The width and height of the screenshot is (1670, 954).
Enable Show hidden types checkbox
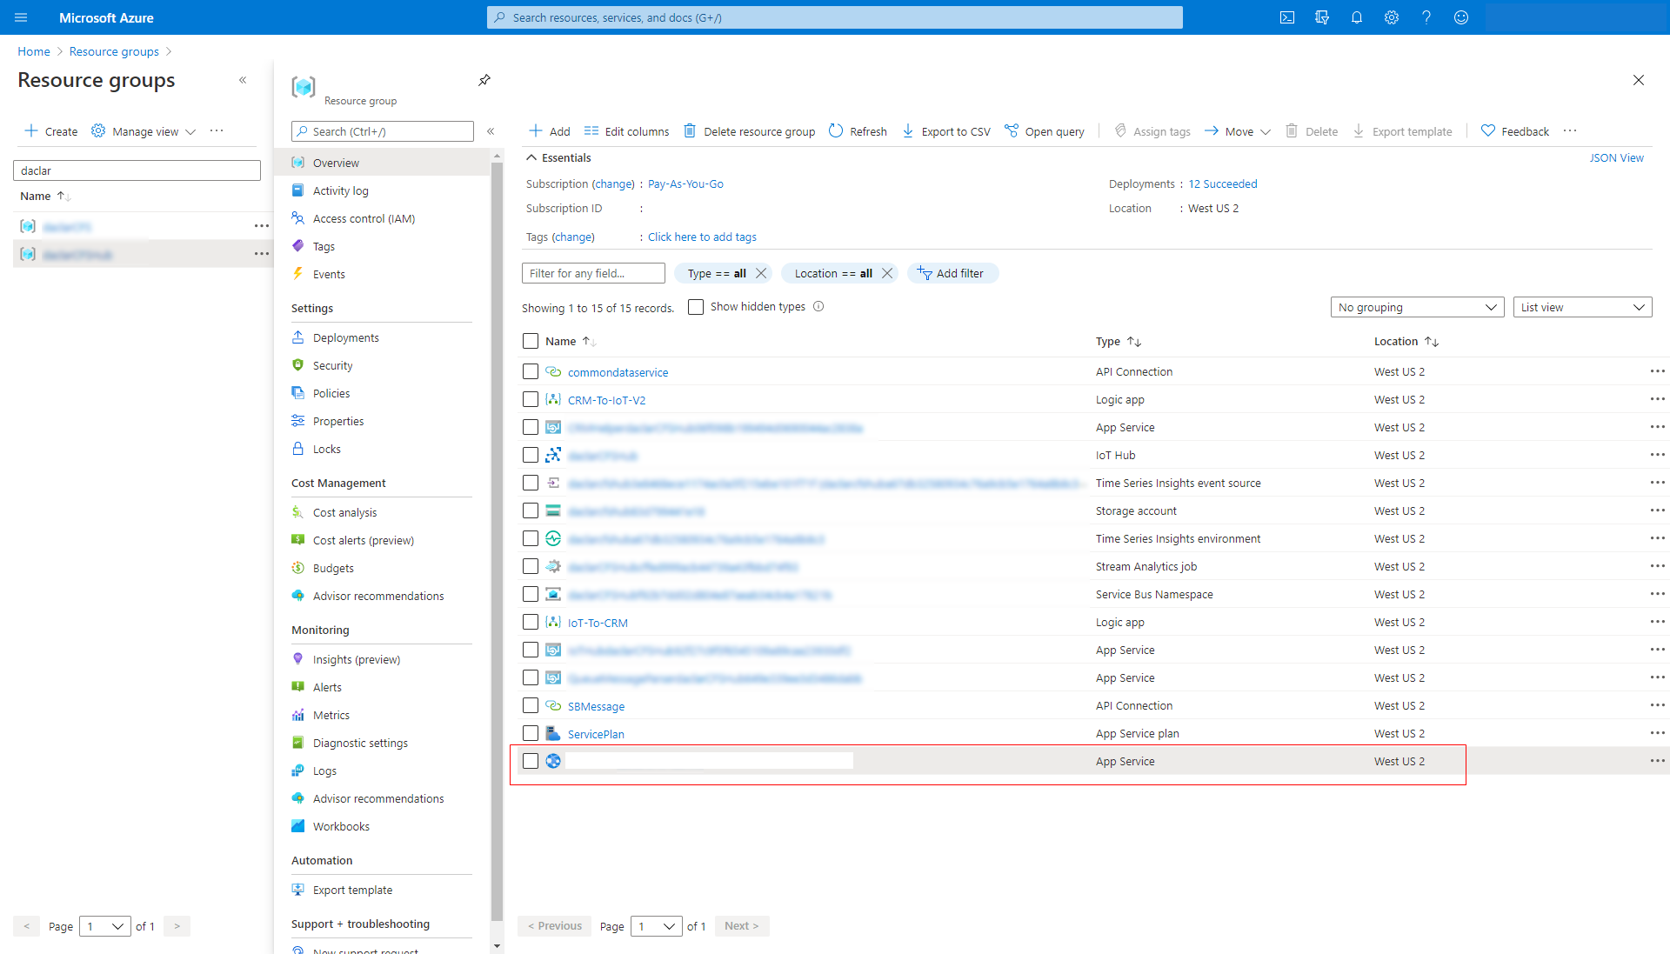[694, 306]
